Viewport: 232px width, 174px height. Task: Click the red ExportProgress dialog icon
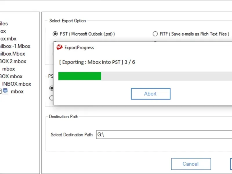click(x=59, y=47)
